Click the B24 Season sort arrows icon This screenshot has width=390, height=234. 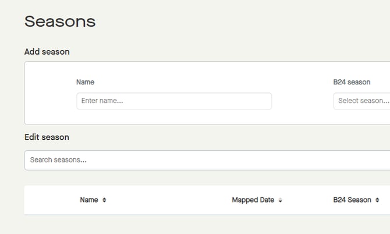pos(377,200)
